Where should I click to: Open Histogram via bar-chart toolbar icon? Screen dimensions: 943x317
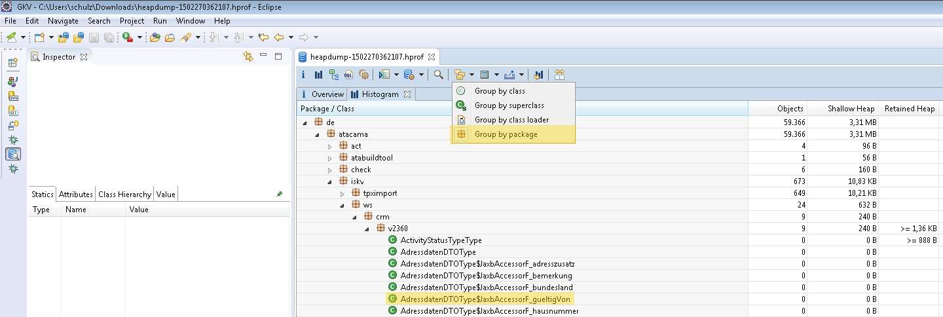(x=319, y=75)
